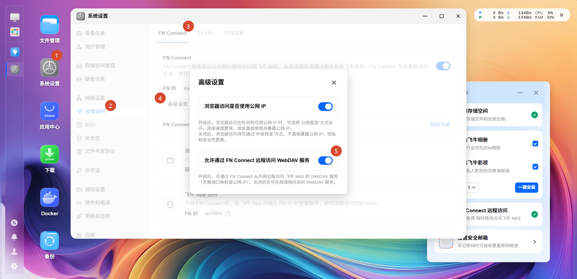
Task: Click the lightbulb tips icon in dock
Action: pos(15,52)
